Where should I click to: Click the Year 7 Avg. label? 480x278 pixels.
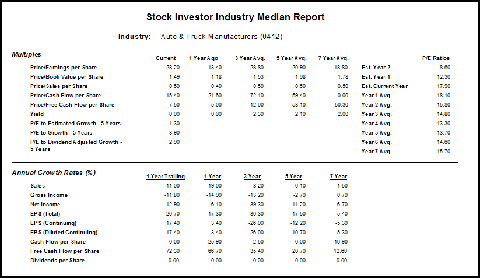pos(376,152)
